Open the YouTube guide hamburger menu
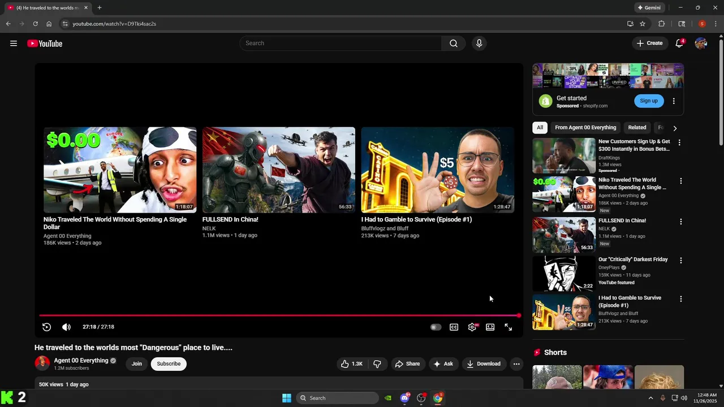This screenshot has height=407, width=724. click(x=14, y=44)
